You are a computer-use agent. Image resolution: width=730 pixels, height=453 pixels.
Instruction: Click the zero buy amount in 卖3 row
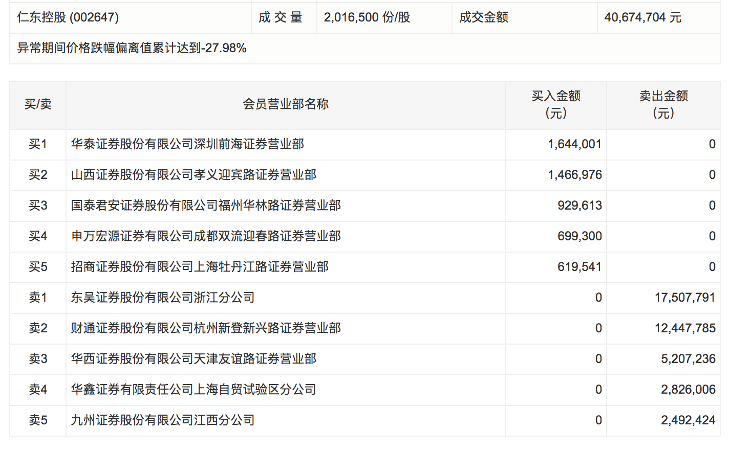[x=598, y=359]
